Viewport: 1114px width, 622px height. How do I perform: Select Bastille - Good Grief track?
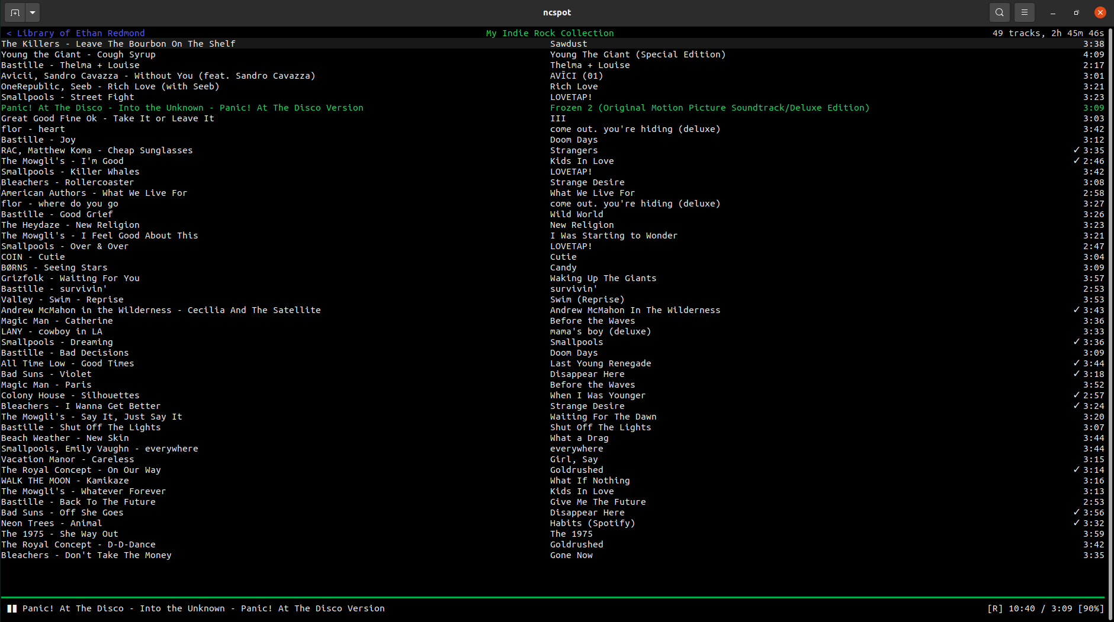(553, 214)
